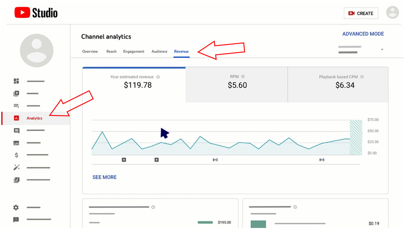Open the Customization magic wand icon
The width and height of the screenshot is (406, 229).
tap(16, 168)
